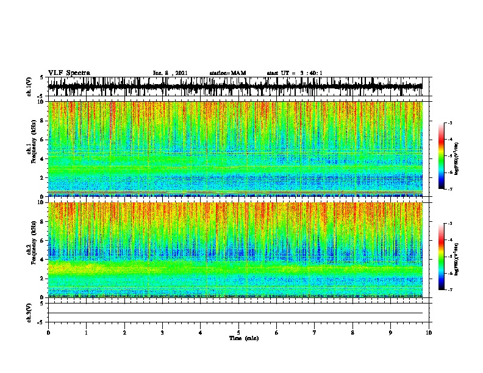This screenshot has height=373, width=483.
Task: Click the -7 label on ch.2 color scale
Action: pyautogui.click(x=450, y=290)
